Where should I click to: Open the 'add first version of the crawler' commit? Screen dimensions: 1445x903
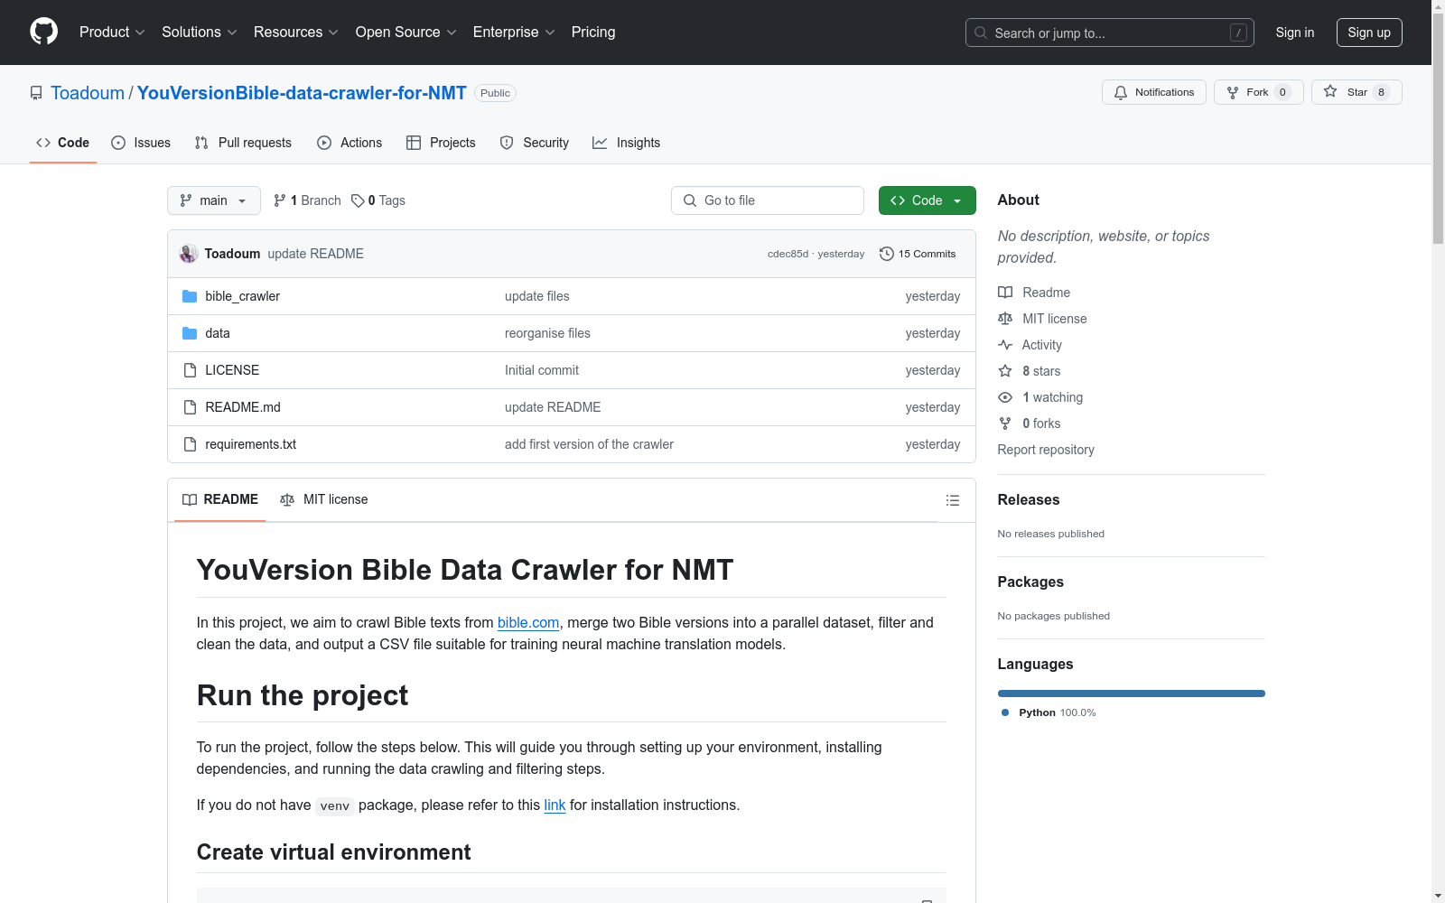(x=589, y=444)
